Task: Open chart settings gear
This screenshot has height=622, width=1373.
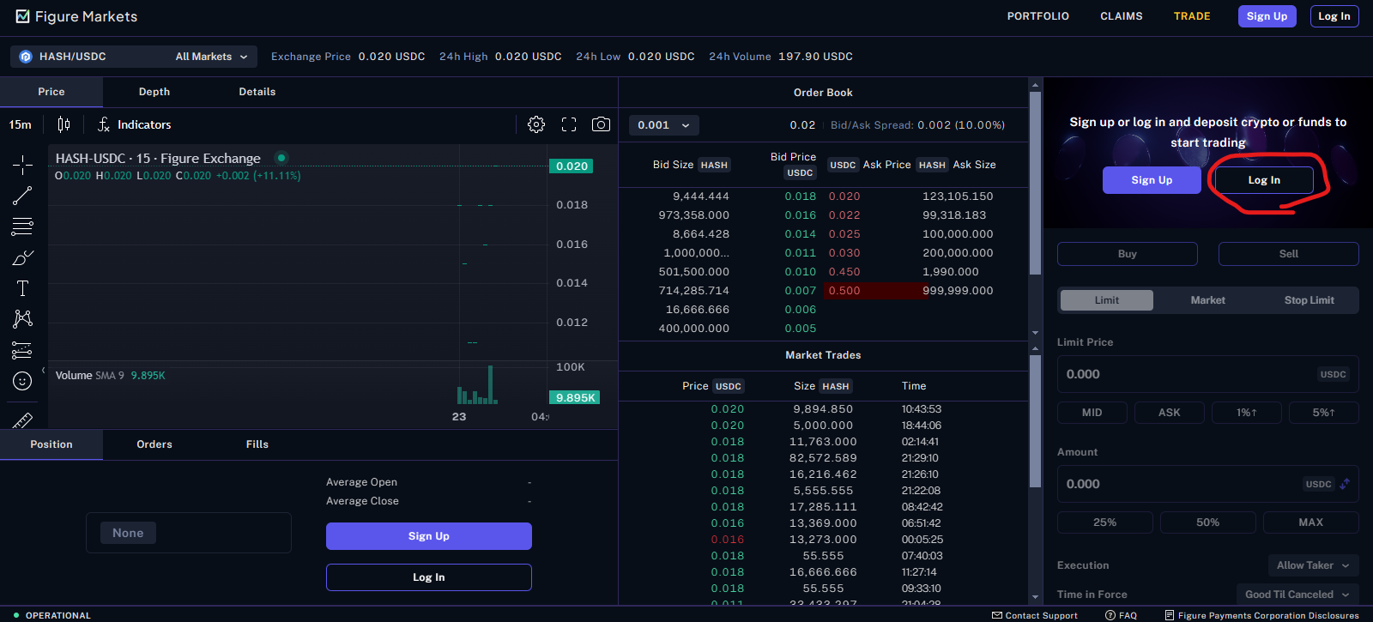Action: tap(536, 124)
